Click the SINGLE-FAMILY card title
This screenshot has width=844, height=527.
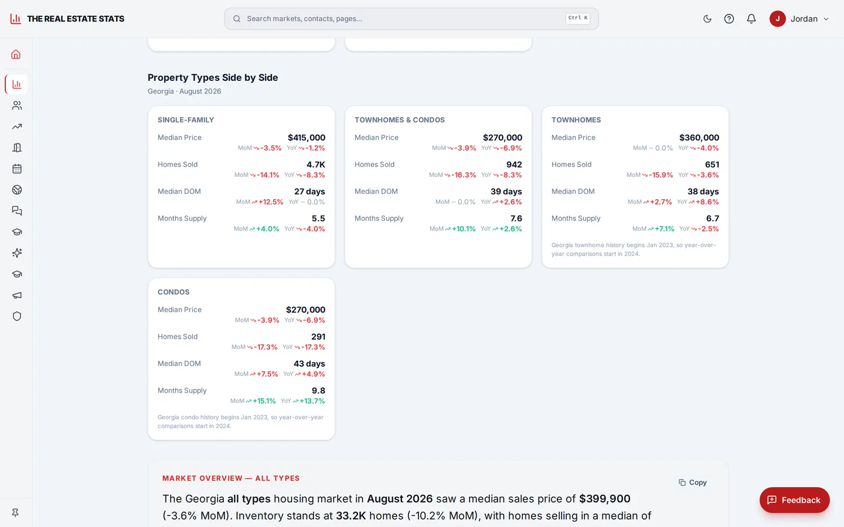coord(186,120)
